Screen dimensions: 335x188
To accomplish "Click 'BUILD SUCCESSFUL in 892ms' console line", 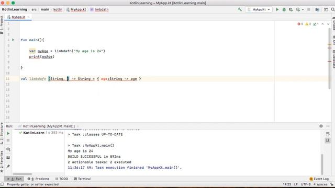I will [x=94, y=157].
